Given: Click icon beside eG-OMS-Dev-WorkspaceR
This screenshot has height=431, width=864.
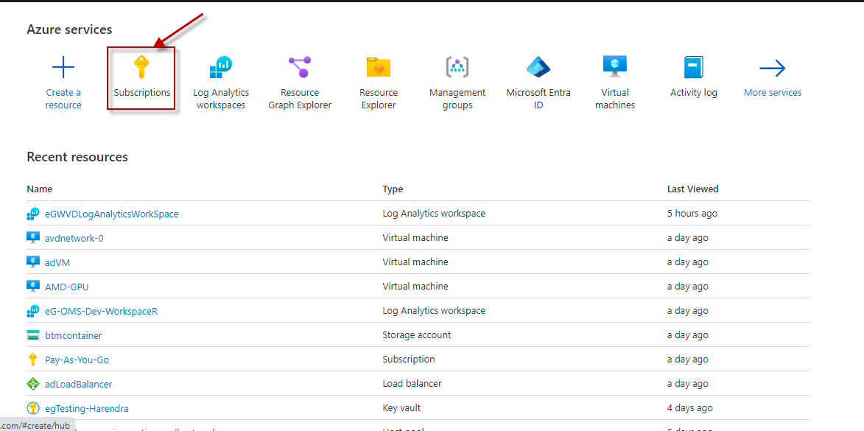Looking at the screenshot, I should [x=33, y=311].
